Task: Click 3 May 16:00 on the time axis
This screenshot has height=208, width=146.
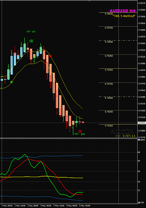Action: pyautogui.click(x=59, y=206)
